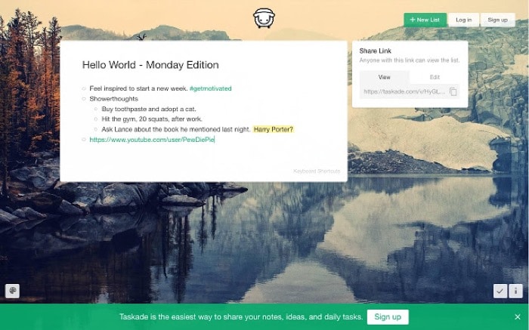529x330 pixels.
Task: Click the #getmotivated hashtag
Action: 210,88
